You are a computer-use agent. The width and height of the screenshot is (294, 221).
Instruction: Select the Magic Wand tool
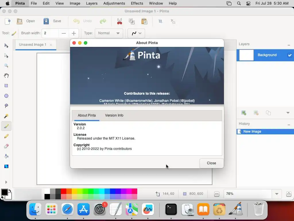[x=6, y=116]
